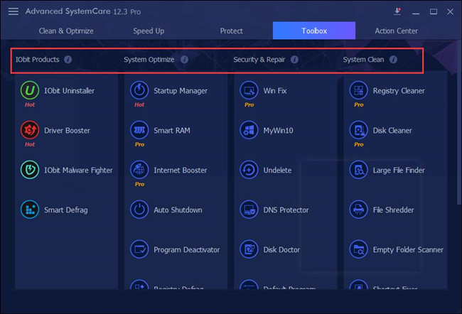The width and height of the screenshot is (462, 314).
Task: Click the Startup Manager label
Action: [x=181, y=91]
